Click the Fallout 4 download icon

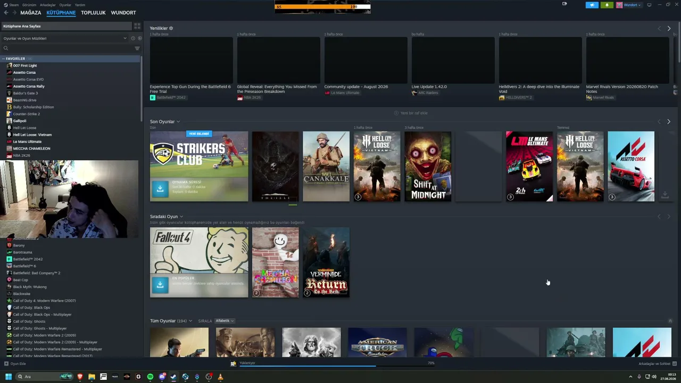pos(160,285)
